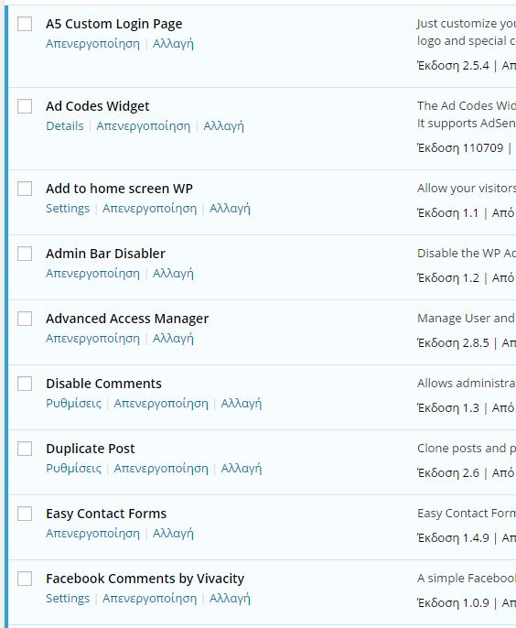The width and height of the screenshot is (516, 628).
Task: Select Facebook Comments by Vivacity checkbox
Action: [x=25, y=579]
